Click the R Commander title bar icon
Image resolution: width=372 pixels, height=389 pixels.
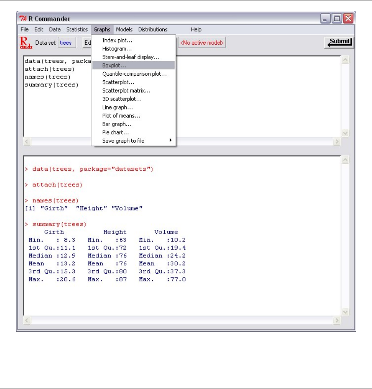23,18
